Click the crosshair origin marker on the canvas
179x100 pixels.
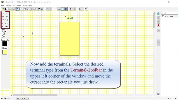(33, 33)
